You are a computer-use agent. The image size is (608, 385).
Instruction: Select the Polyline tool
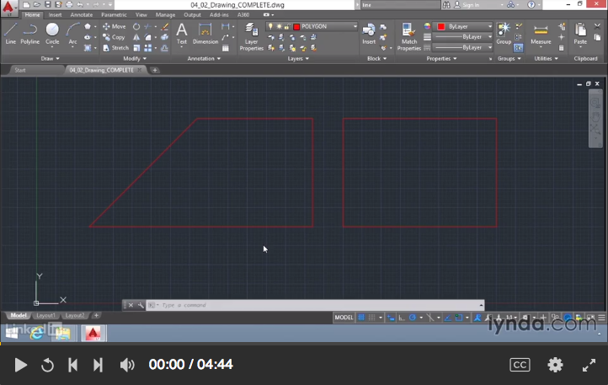29,32
